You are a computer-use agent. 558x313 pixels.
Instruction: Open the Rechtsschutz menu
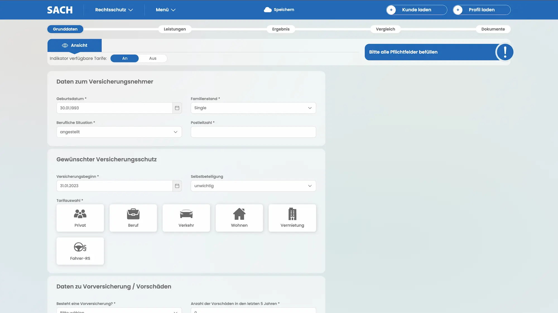114,10
